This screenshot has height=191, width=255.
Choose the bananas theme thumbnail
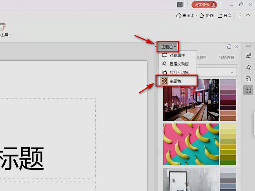point(191,144)
